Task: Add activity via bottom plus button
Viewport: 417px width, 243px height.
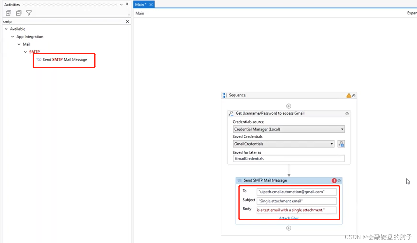Action: click(288, 228)
